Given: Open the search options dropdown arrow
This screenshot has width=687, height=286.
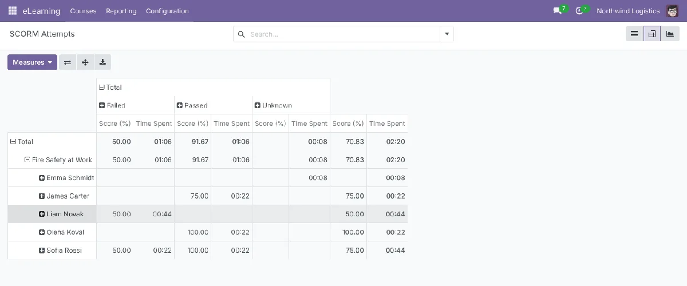Looking at the screenshot, I should 447,34.
